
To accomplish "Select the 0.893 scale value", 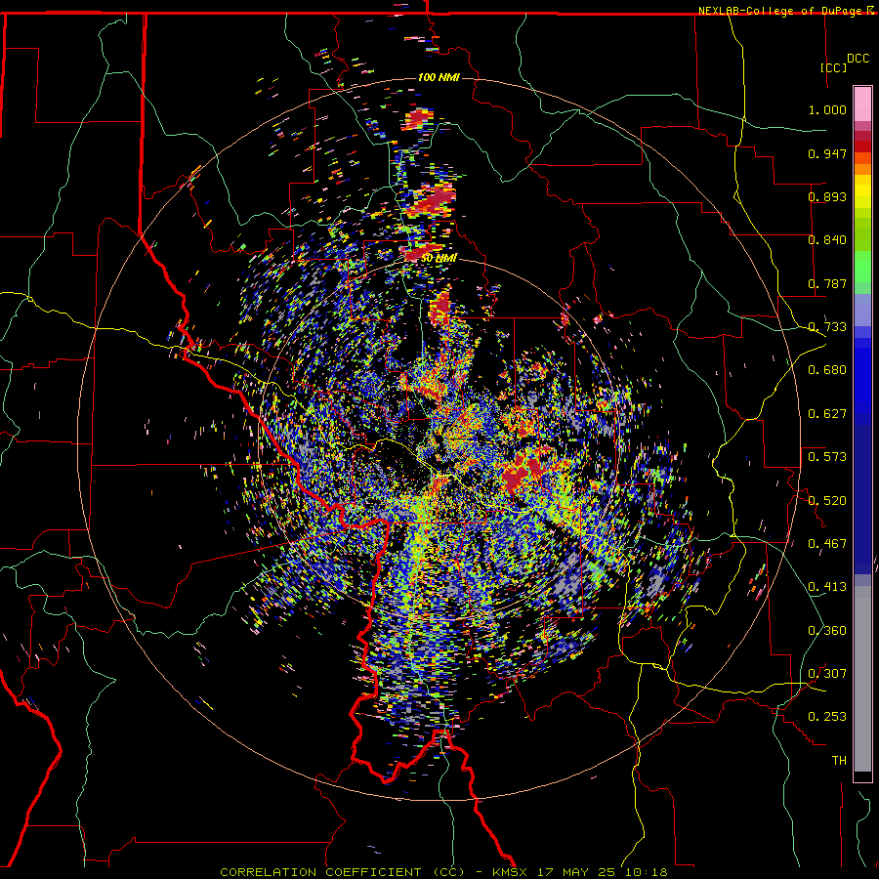I will [827, 196].
